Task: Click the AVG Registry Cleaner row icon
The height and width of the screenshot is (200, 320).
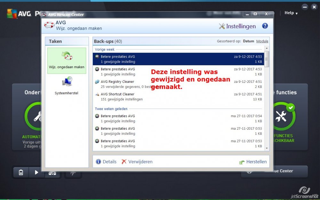Action: [97, 82]
